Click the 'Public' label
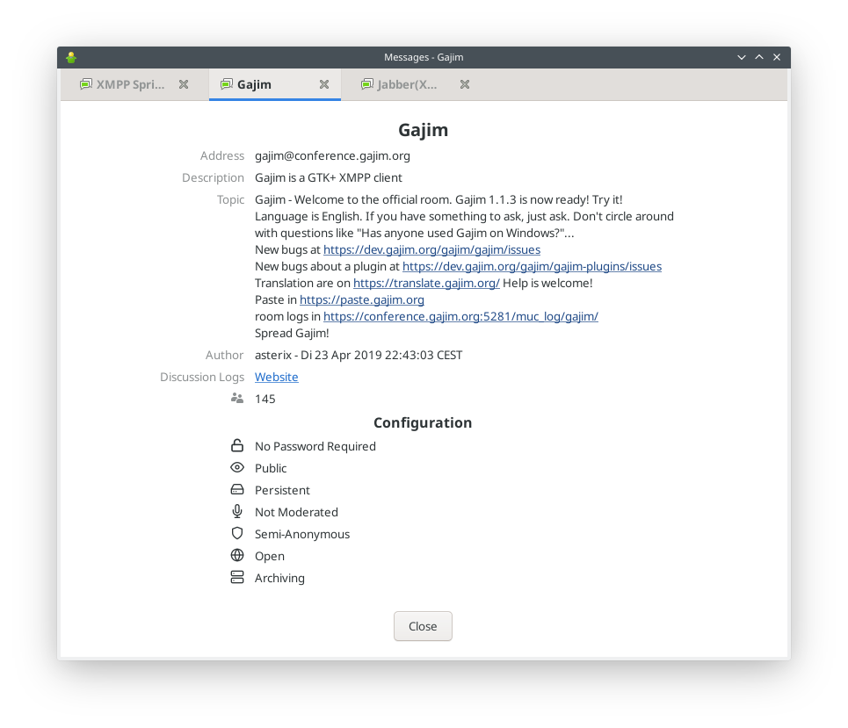Viewport: 848px width, 728px height. (x=271, y=468)
